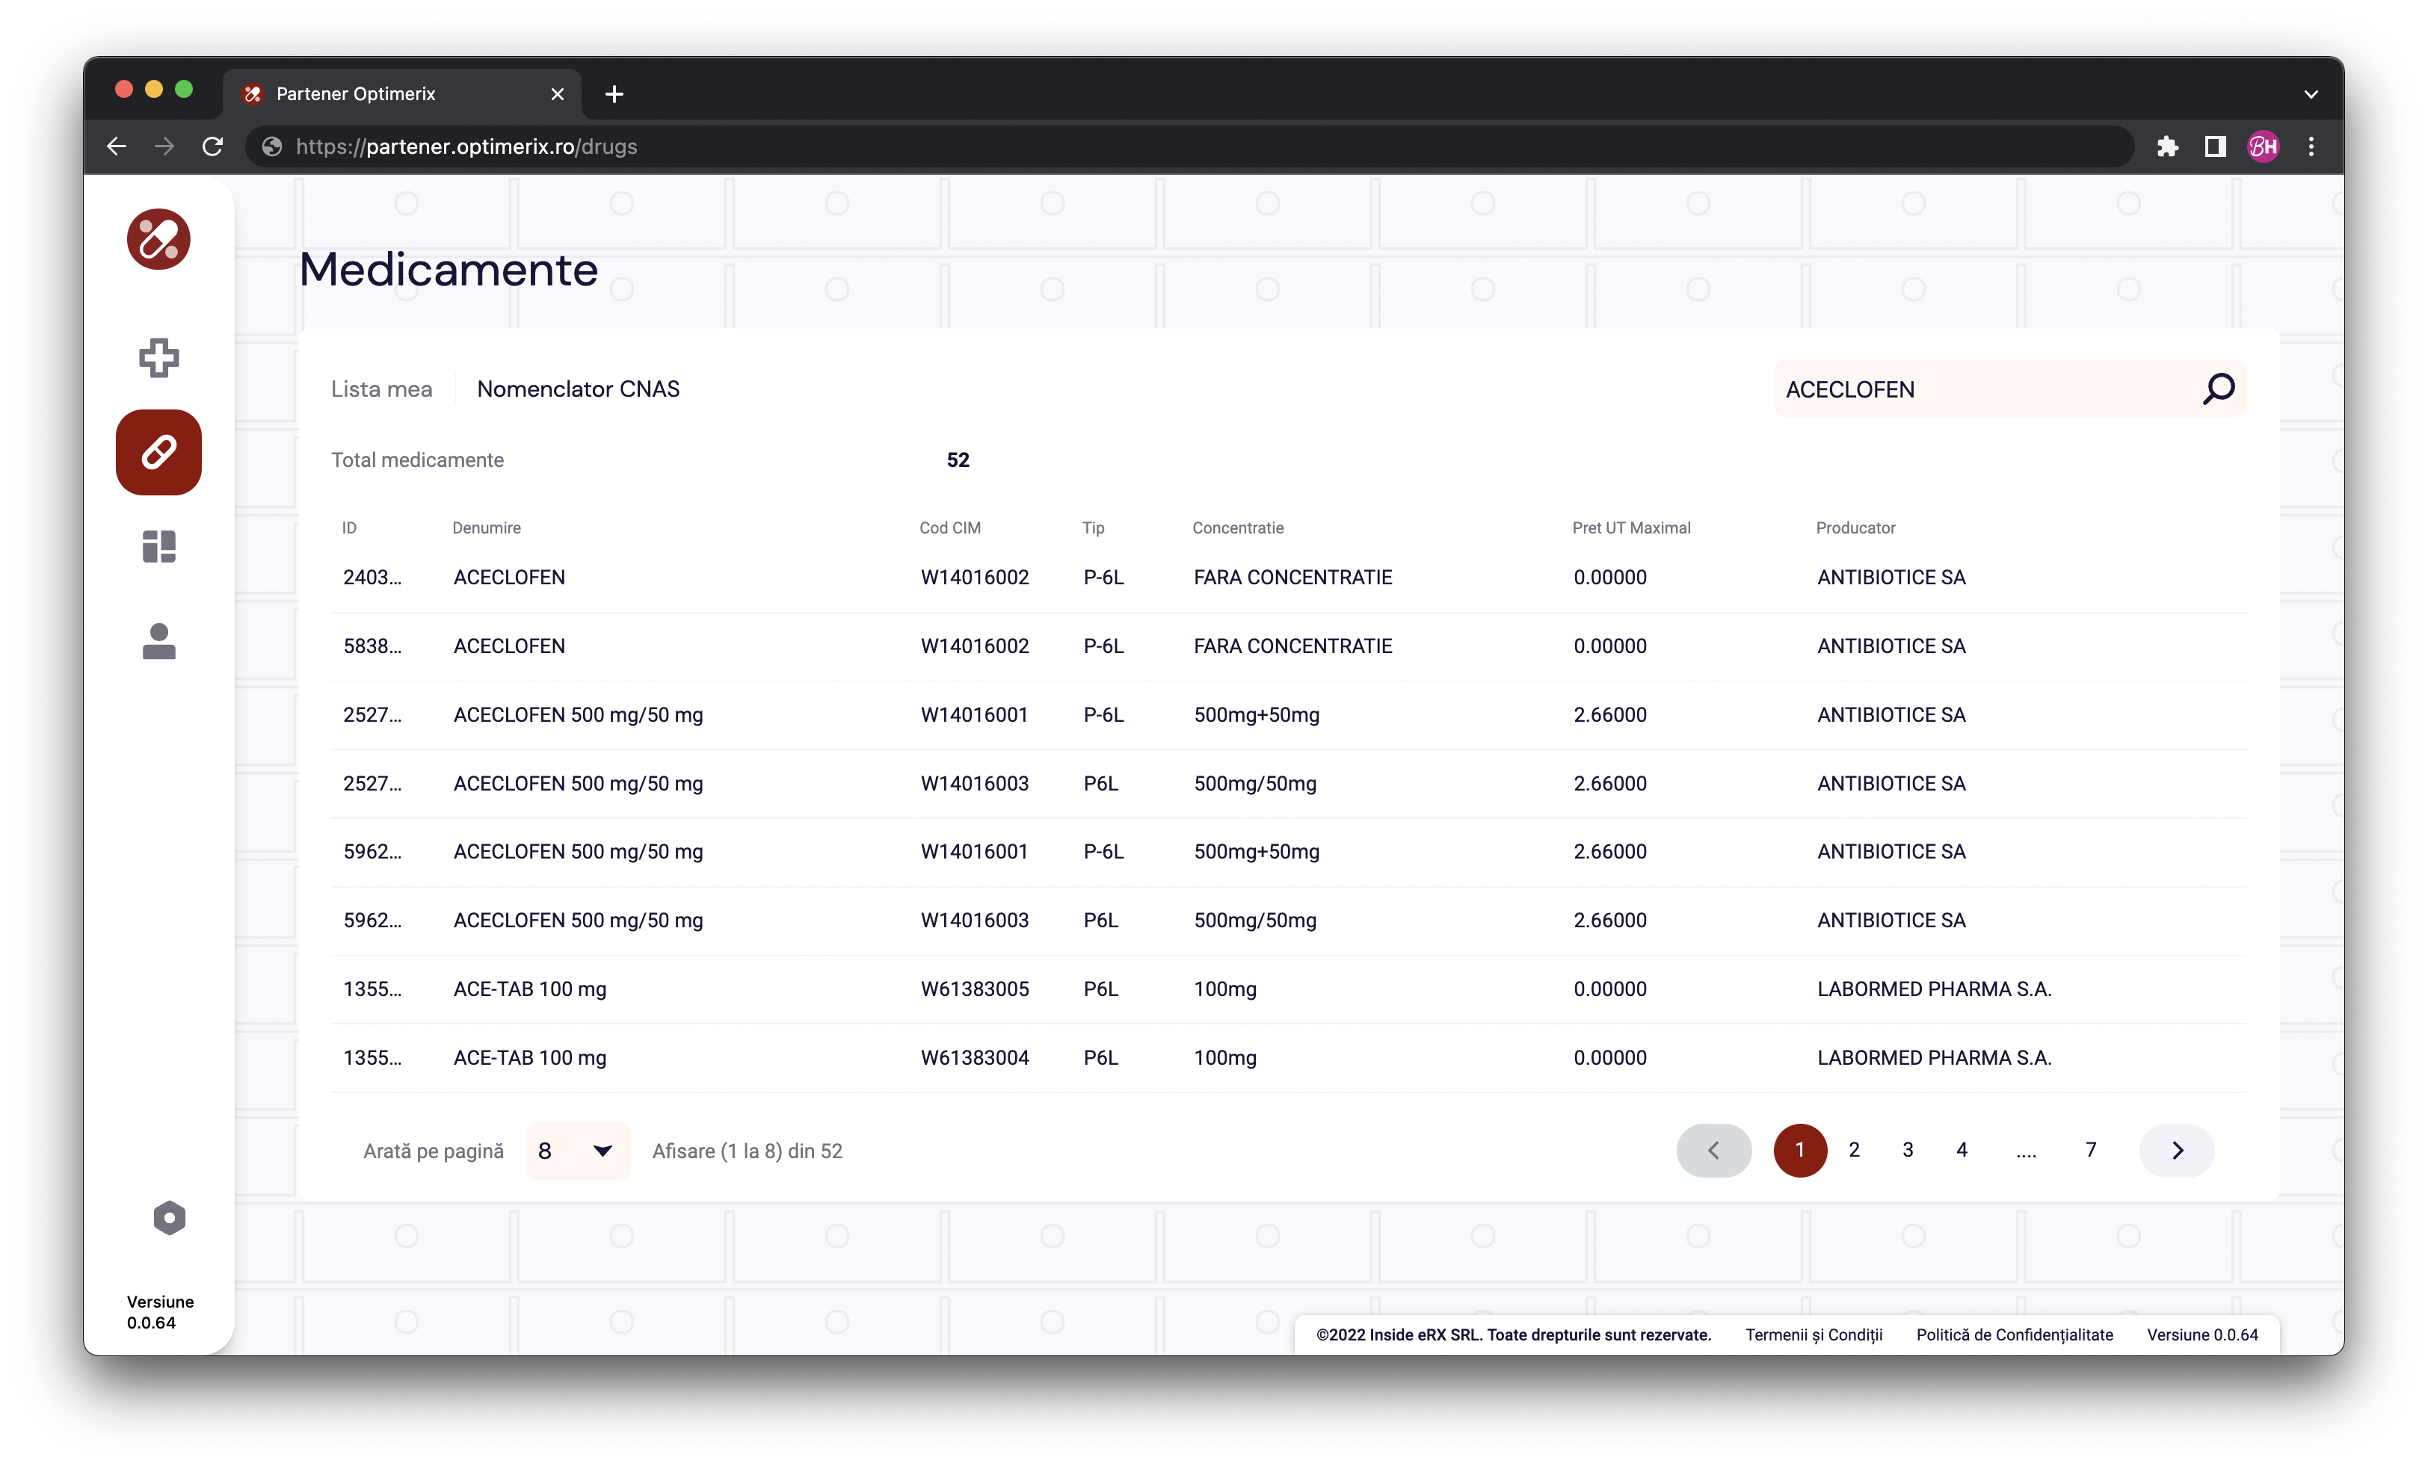This screenshot has height=1466, width=2428.
Task: Click the Optimerix pill logo in sidebar
Action: pyautogui.click(x=158, y=239)
